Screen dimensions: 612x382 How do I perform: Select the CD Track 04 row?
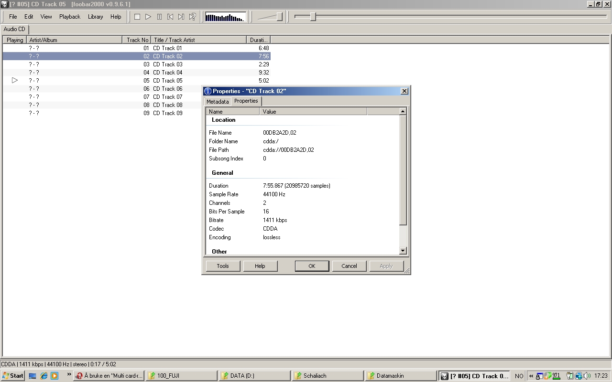[137, 73]
